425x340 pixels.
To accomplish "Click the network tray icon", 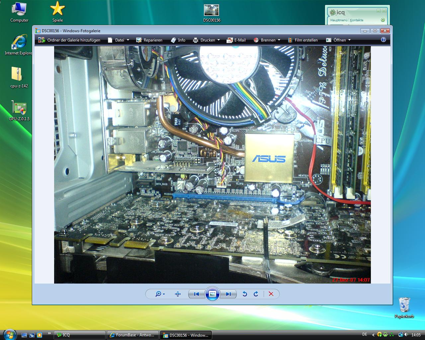I will (401, 335).
